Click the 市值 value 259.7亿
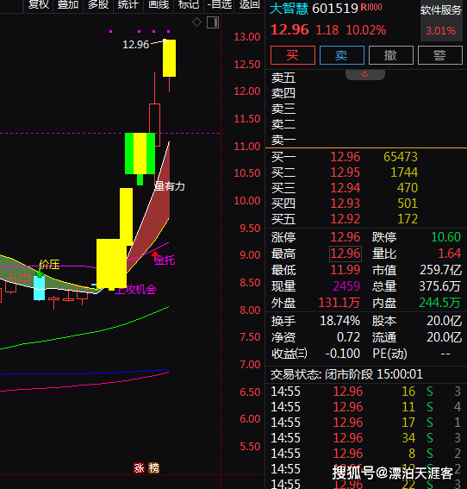This screenshot has width=467, height=489. click(440, 270)
